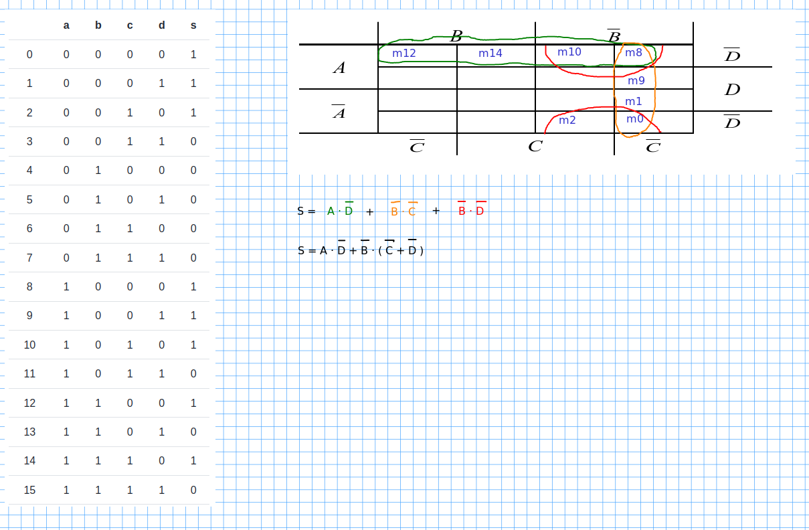This screenshot has width=809, height=530.
Task: Click the 'd' column header in truth table
Action: 162,25
